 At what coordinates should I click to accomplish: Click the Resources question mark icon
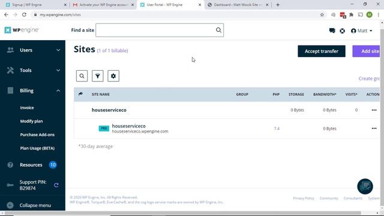10,165
